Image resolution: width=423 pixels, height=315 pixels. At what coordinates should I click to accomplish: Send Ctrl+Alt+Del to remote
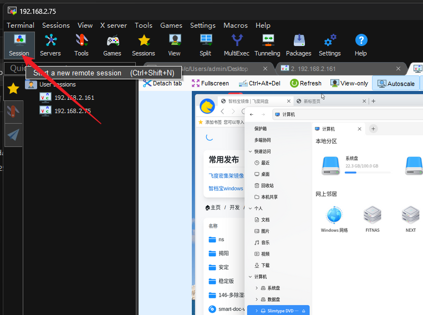(x=259, y=83)
